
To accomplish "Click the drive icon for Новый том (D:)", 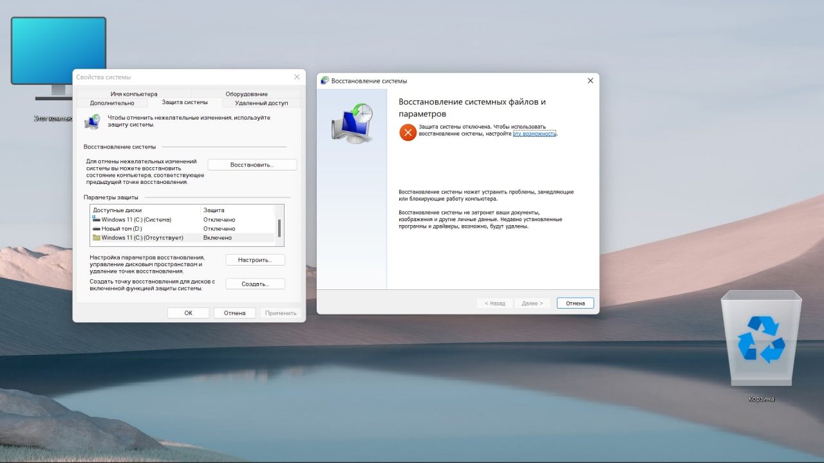I will (x=97, y=228).
